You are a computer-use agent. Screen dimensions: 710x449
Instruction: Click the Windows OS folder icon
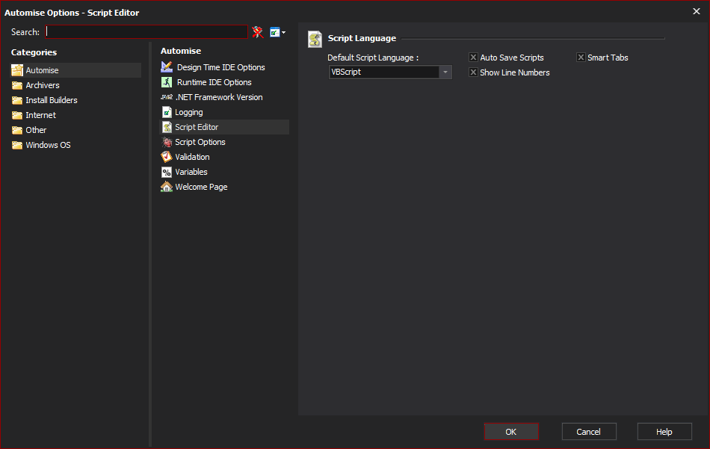[17, 145]
